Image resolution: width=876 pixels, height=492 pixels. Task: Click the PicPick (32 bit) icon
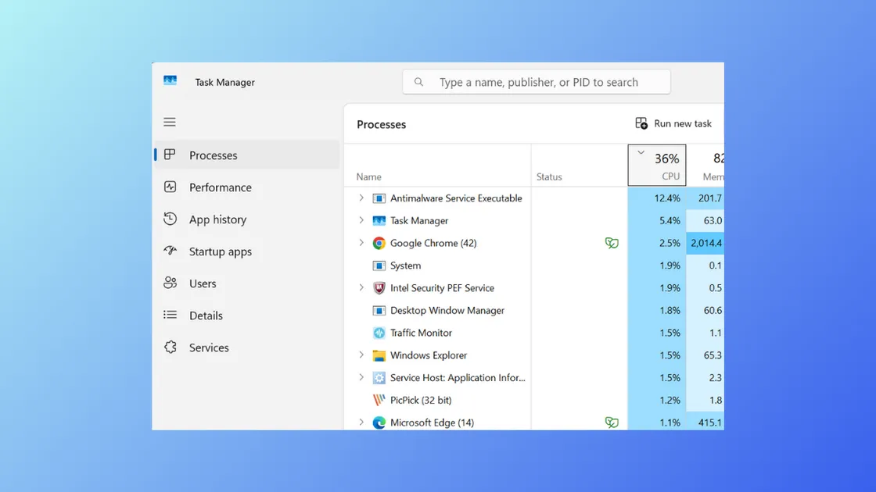click(x=379, y=400)
